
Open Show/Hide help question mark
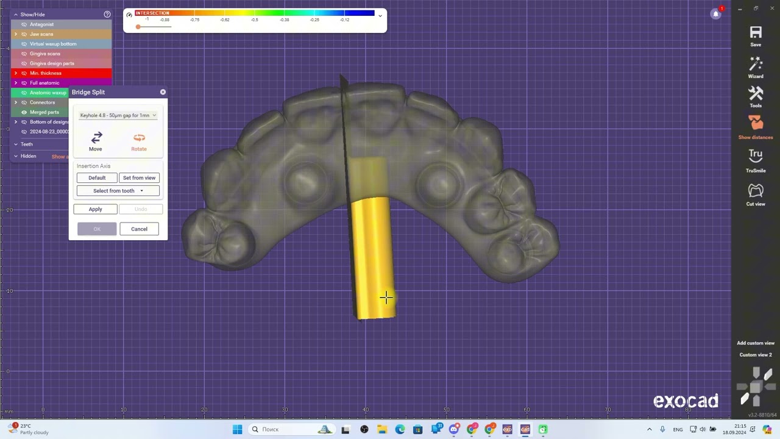coord(107,14)
